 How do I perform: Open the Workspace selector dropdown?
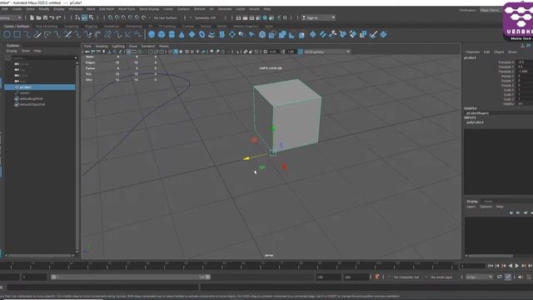490,10
